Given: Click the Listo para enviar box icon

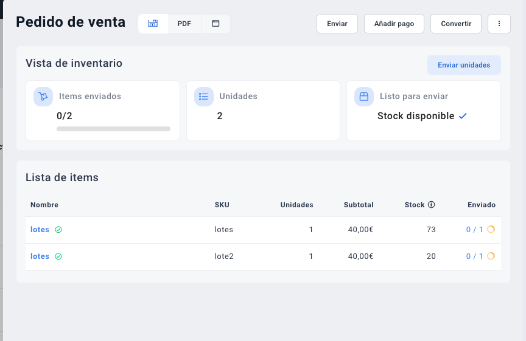Looking at the screenshot, I should pos(364,97).
